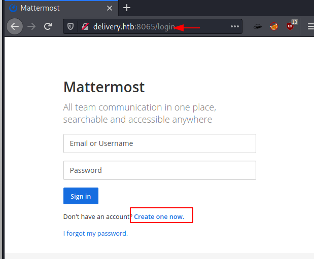Image resolution: width=314 pixels, height=259 pixels.
Task: Click the FoxyProxy fox extension icon
Action: coord(274,26)
